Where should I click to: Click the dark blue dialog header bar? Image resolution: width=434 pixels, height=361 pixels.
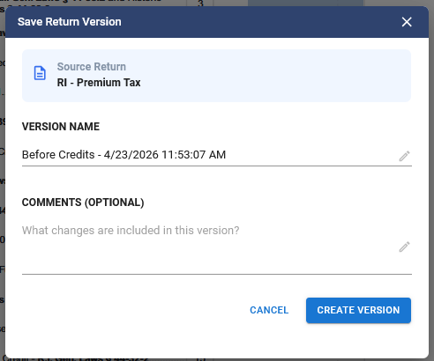pos(217,22)
